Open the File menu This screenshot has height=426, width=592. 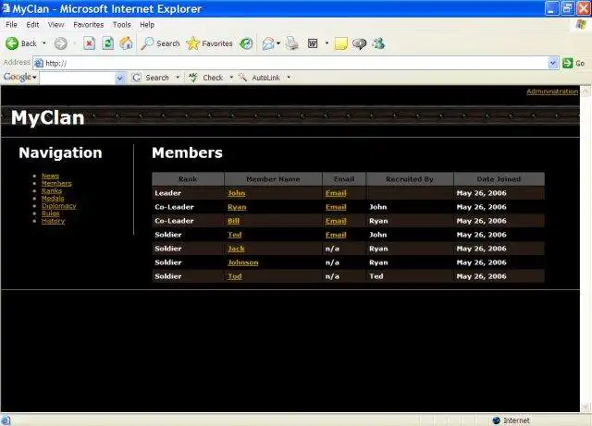point(11,25)
